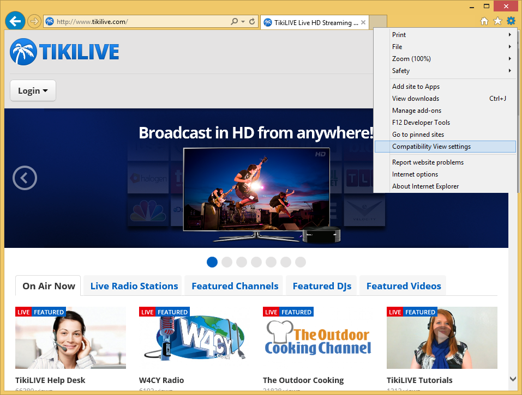Open the Login dropdown
522x395 pixels.
[33, 90]
